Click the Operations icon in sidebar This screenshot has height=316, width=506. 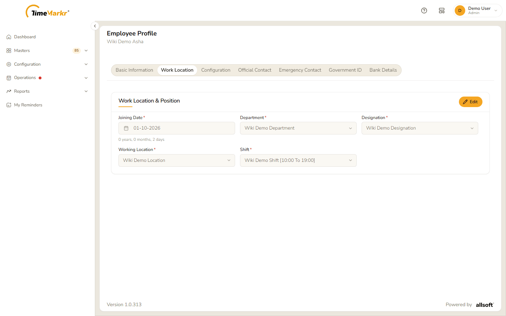coord(9,78)
